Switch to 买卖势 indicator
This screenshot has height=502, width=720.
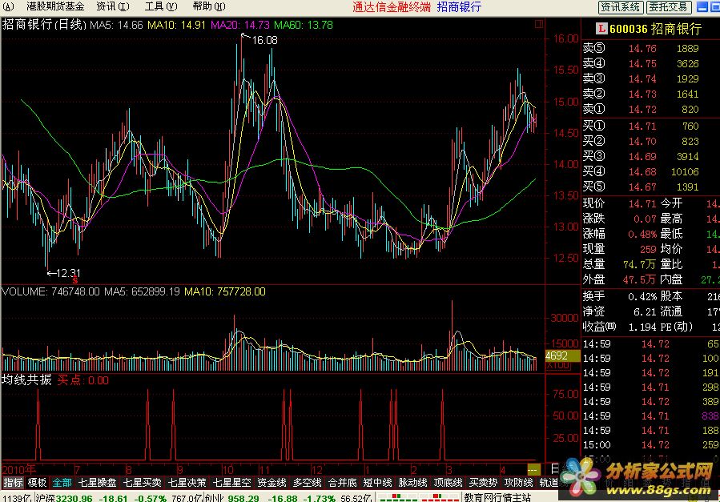483,483
